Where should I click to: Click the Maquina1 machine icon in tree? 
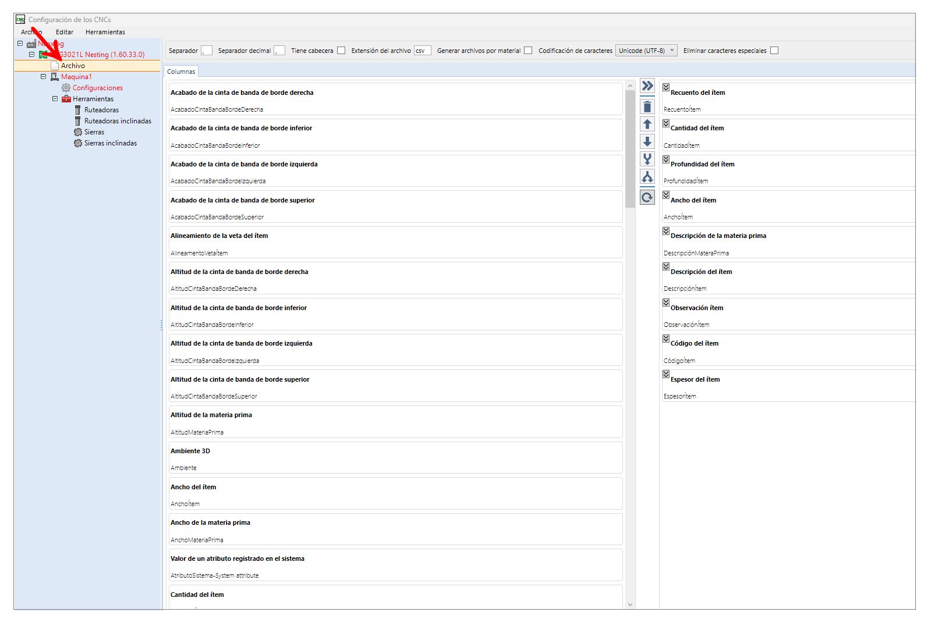pyautogui.click(x=55, y=77)
